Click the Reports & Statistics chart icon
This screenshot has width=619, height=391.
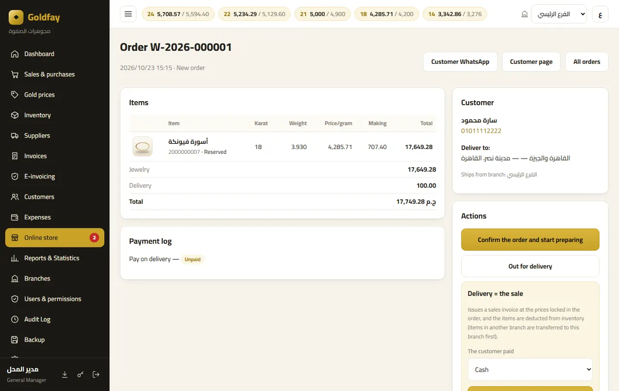(15, 258)
